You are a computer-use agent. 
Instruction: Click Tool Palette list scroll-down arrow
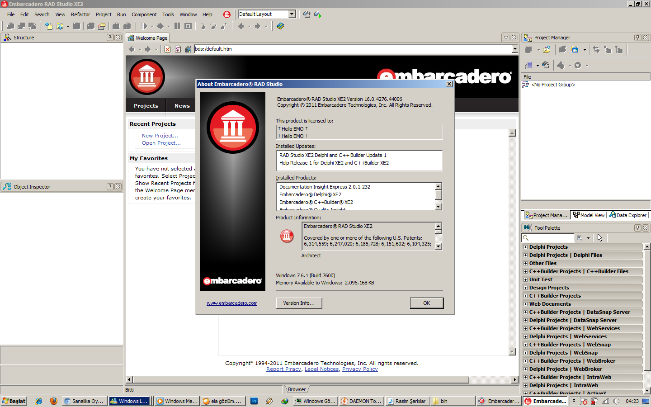coord(647,391)
